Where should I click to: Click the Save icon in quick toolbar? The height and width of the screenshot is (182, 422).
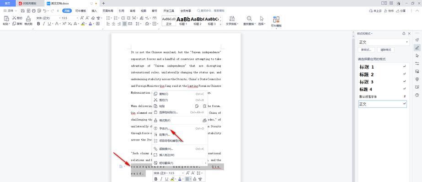click(22, 11)
